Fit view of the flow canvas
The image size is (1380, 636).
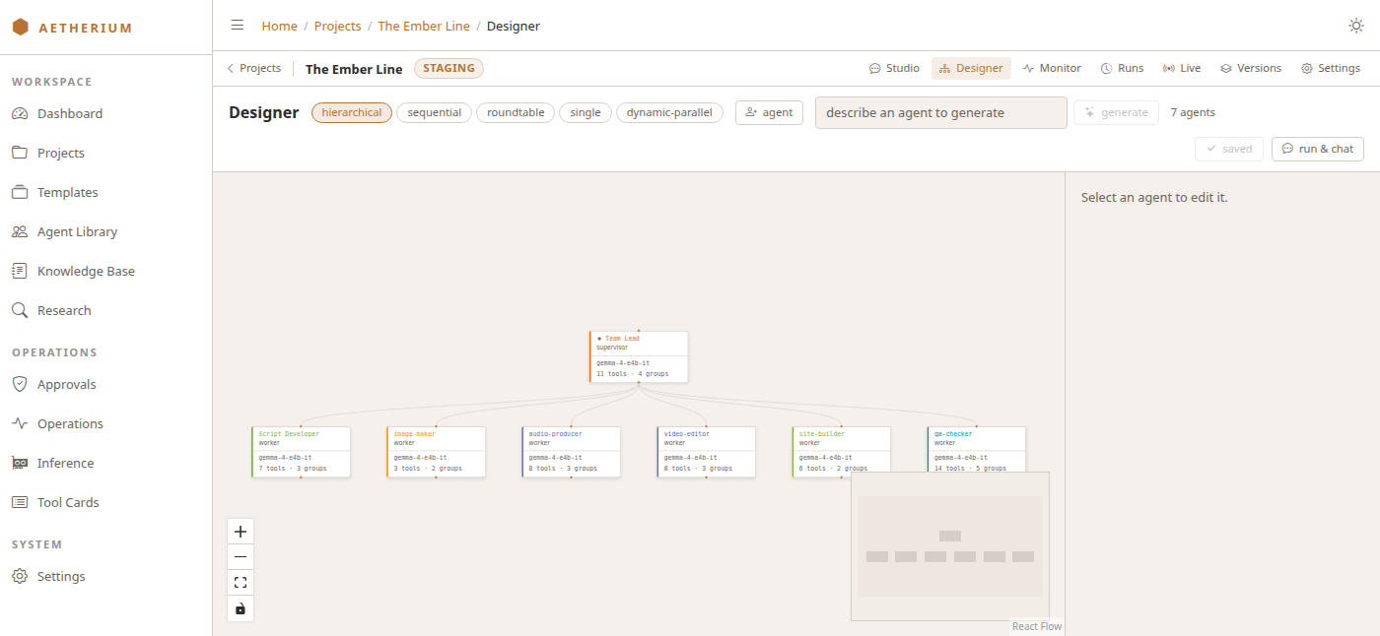(241, 583)
